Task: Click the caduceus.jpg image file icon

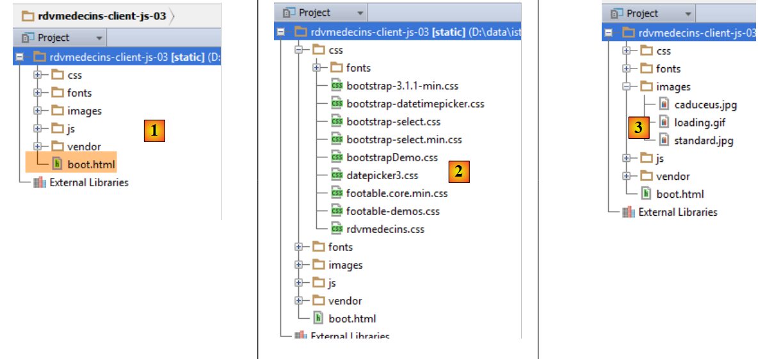Action: pos(664,105)
